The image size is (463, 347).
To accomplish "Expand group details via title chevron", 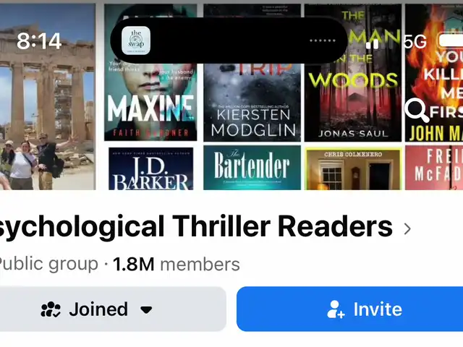I will tap(407, 228).
